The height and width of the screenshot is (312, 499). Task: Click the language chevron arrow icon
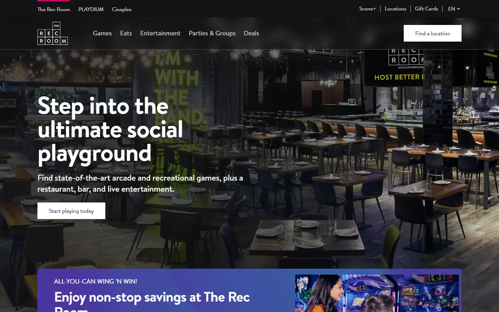tap(459, 9)
